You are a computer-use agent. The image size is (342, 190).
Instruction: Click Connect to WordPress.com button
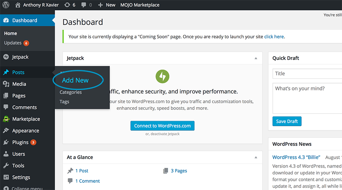point(163,126)
